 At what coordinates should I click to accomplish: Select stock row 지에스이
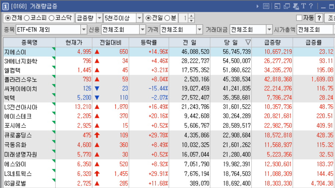(169, 52)
